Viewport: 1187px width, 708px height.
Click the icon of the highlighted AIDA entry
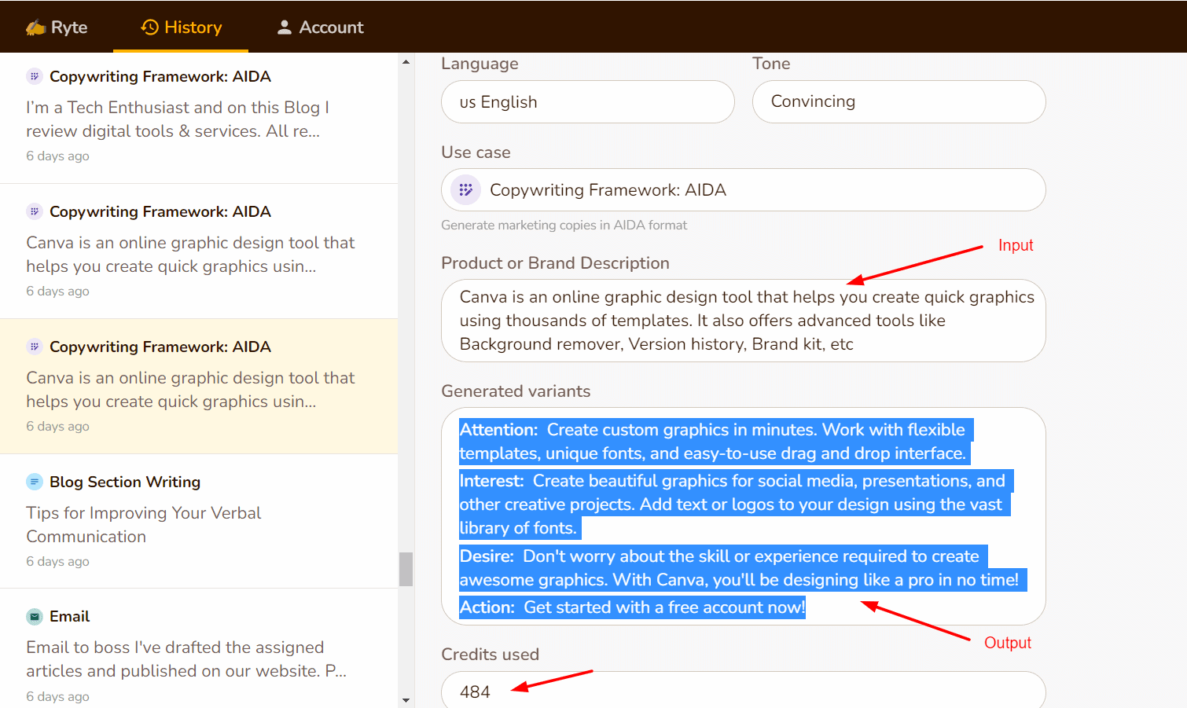click(x=35, y=347)
